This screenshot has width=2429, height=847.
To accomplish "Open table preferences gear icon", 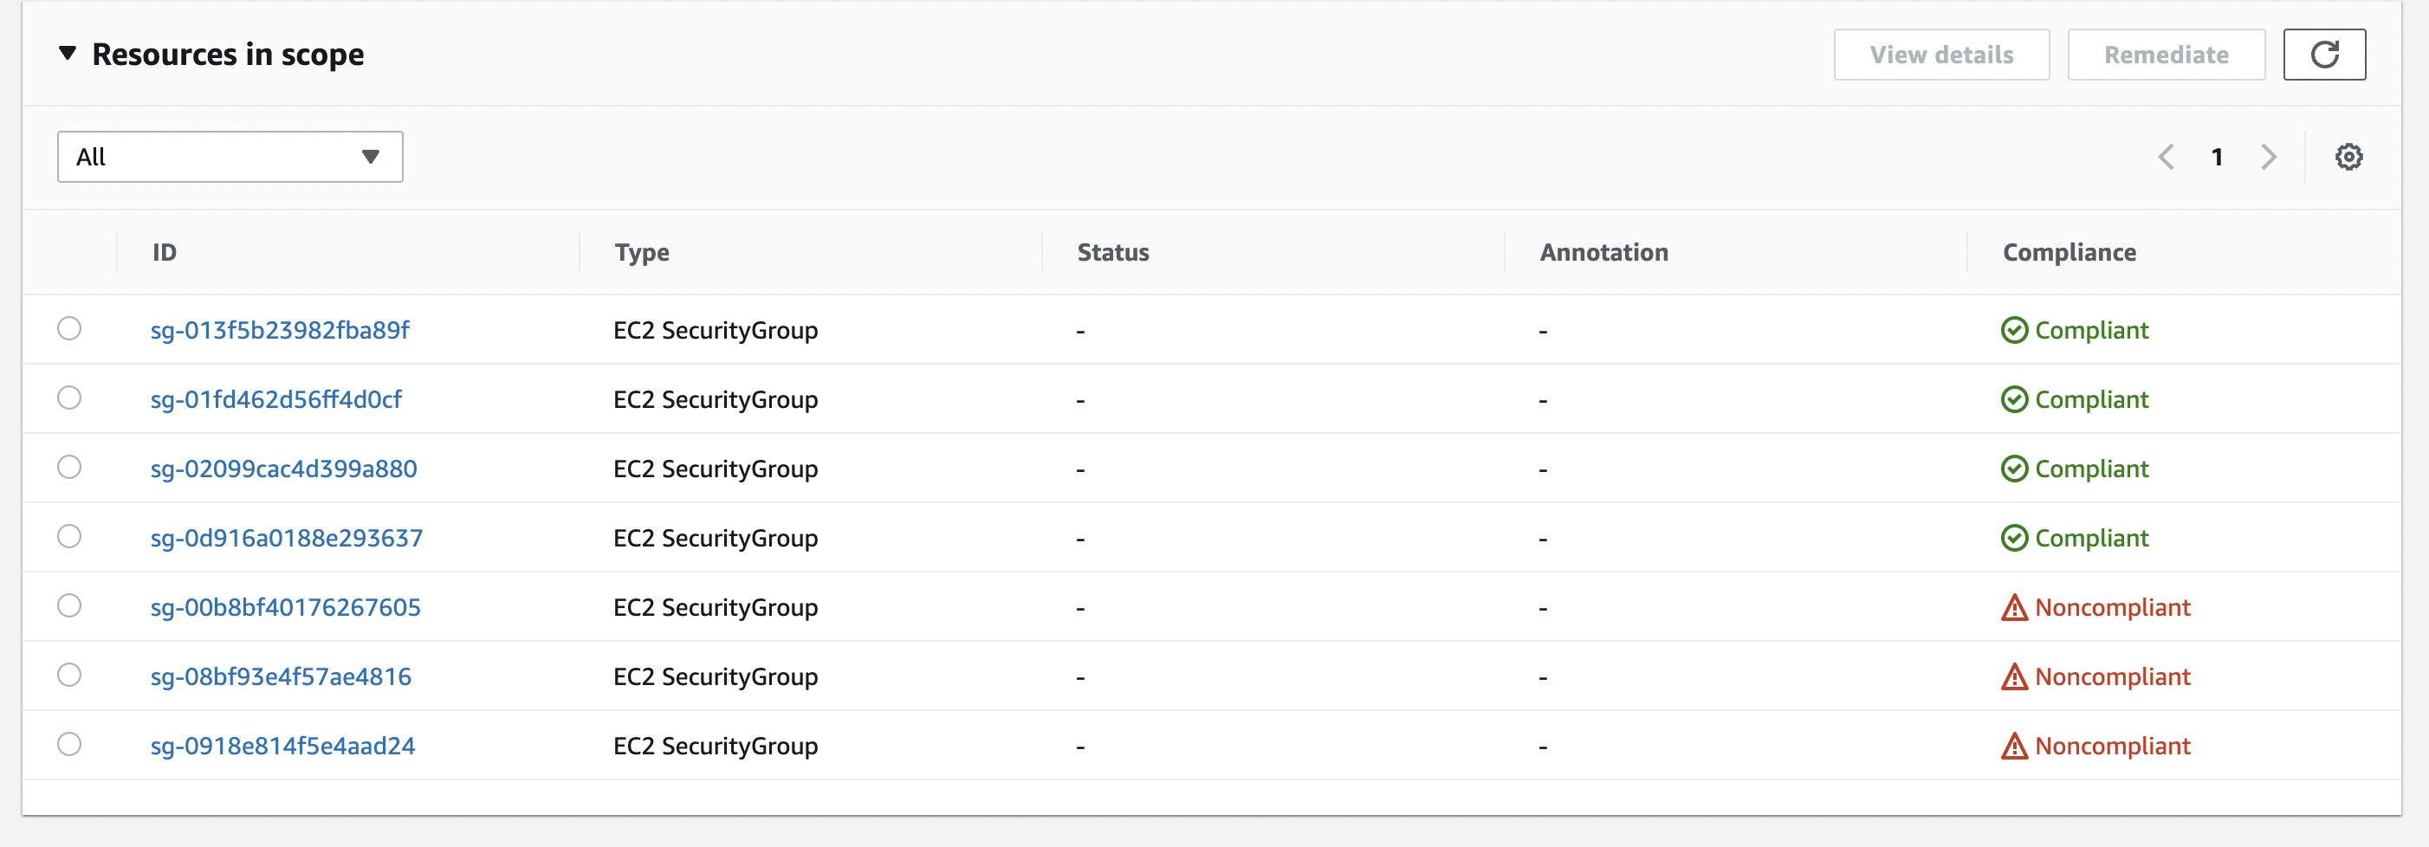I will (2348, 157).
